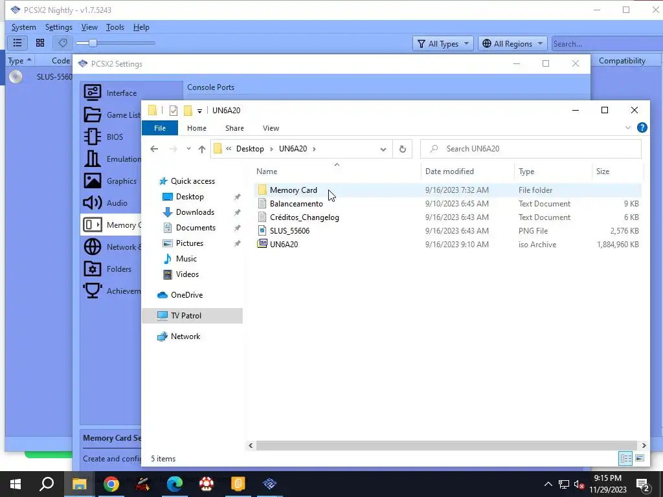Viewport: 663px width, 497px height.
Task: Switch to details view layout icon
Action: tap(626, 458)
